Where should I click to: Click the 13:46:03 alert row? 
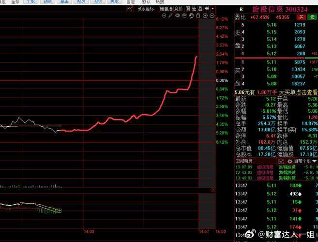pos(276,178)
